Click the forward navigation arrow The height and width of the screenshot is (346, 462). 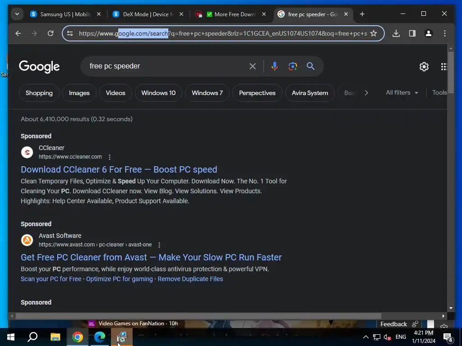34,33
